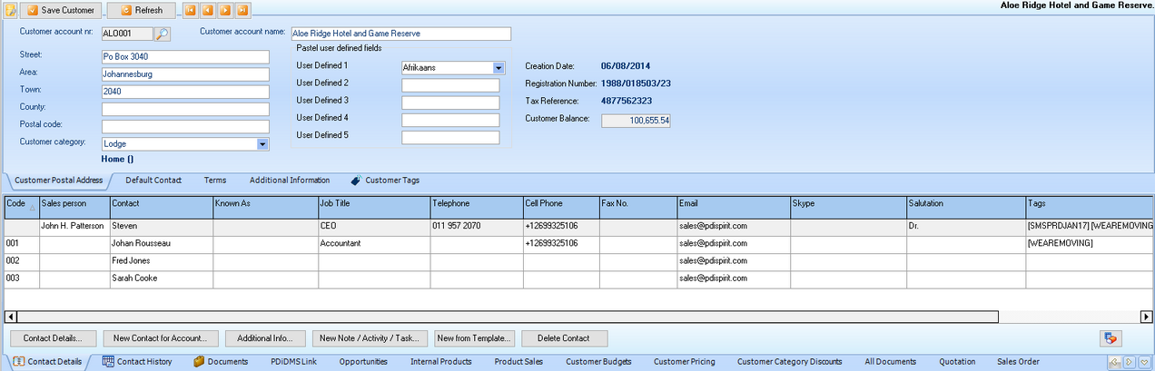Go to the previous customer record
The height and width of the screenshot is (371, 1155).
tap(208, 10)
